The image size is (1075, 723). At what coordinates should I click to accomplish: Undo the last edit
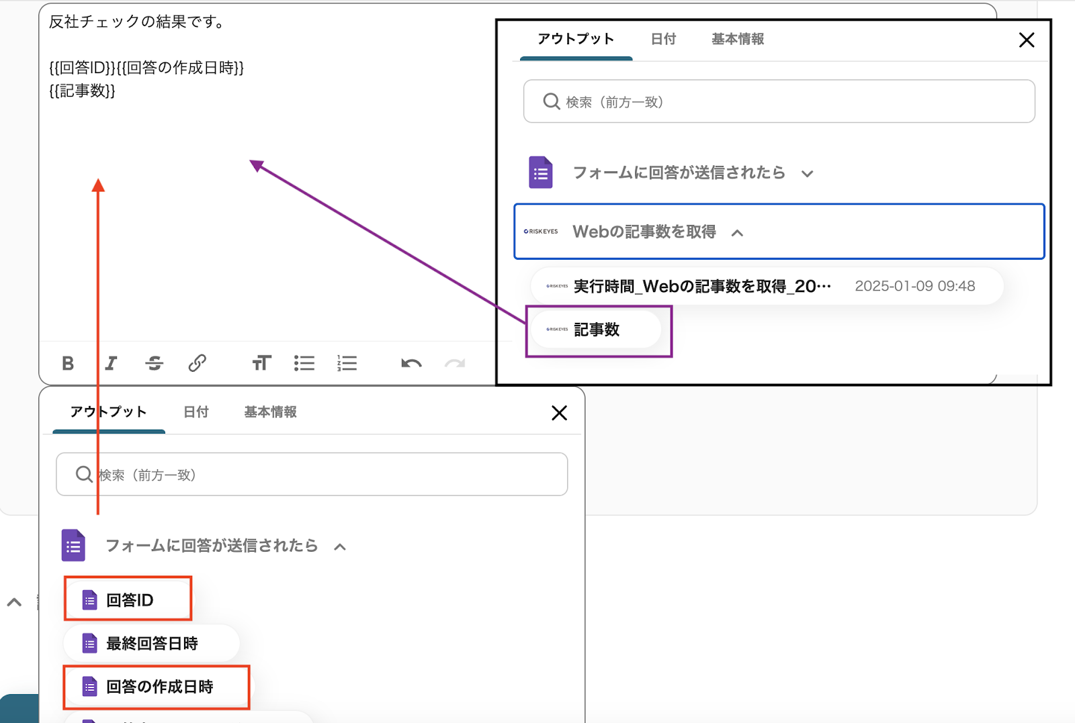click(x=411, y=363)
